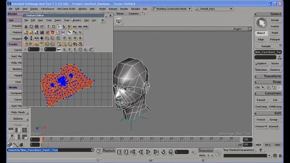Click the camera icon above the viewport

119,21
